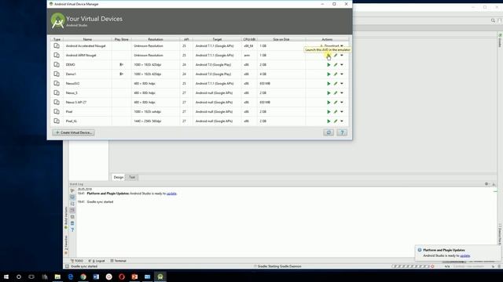
Task: Open the Gradle panel on right edge
Action: tap(500, 40)
